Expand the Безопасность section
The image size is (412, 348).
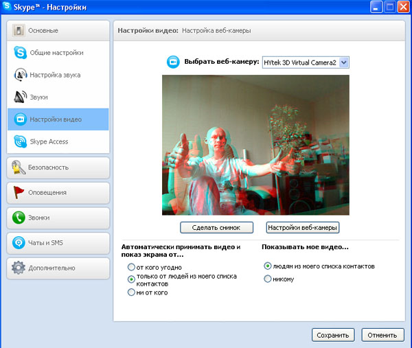pos(58,167)
